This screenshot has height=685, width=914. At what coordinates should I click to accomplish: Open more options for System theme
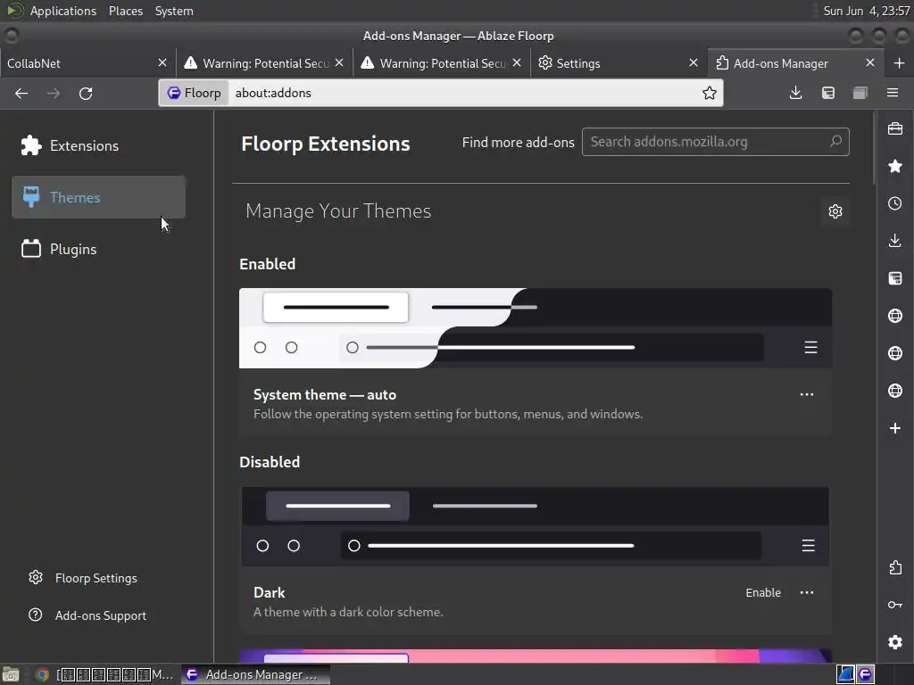(807, 394)
